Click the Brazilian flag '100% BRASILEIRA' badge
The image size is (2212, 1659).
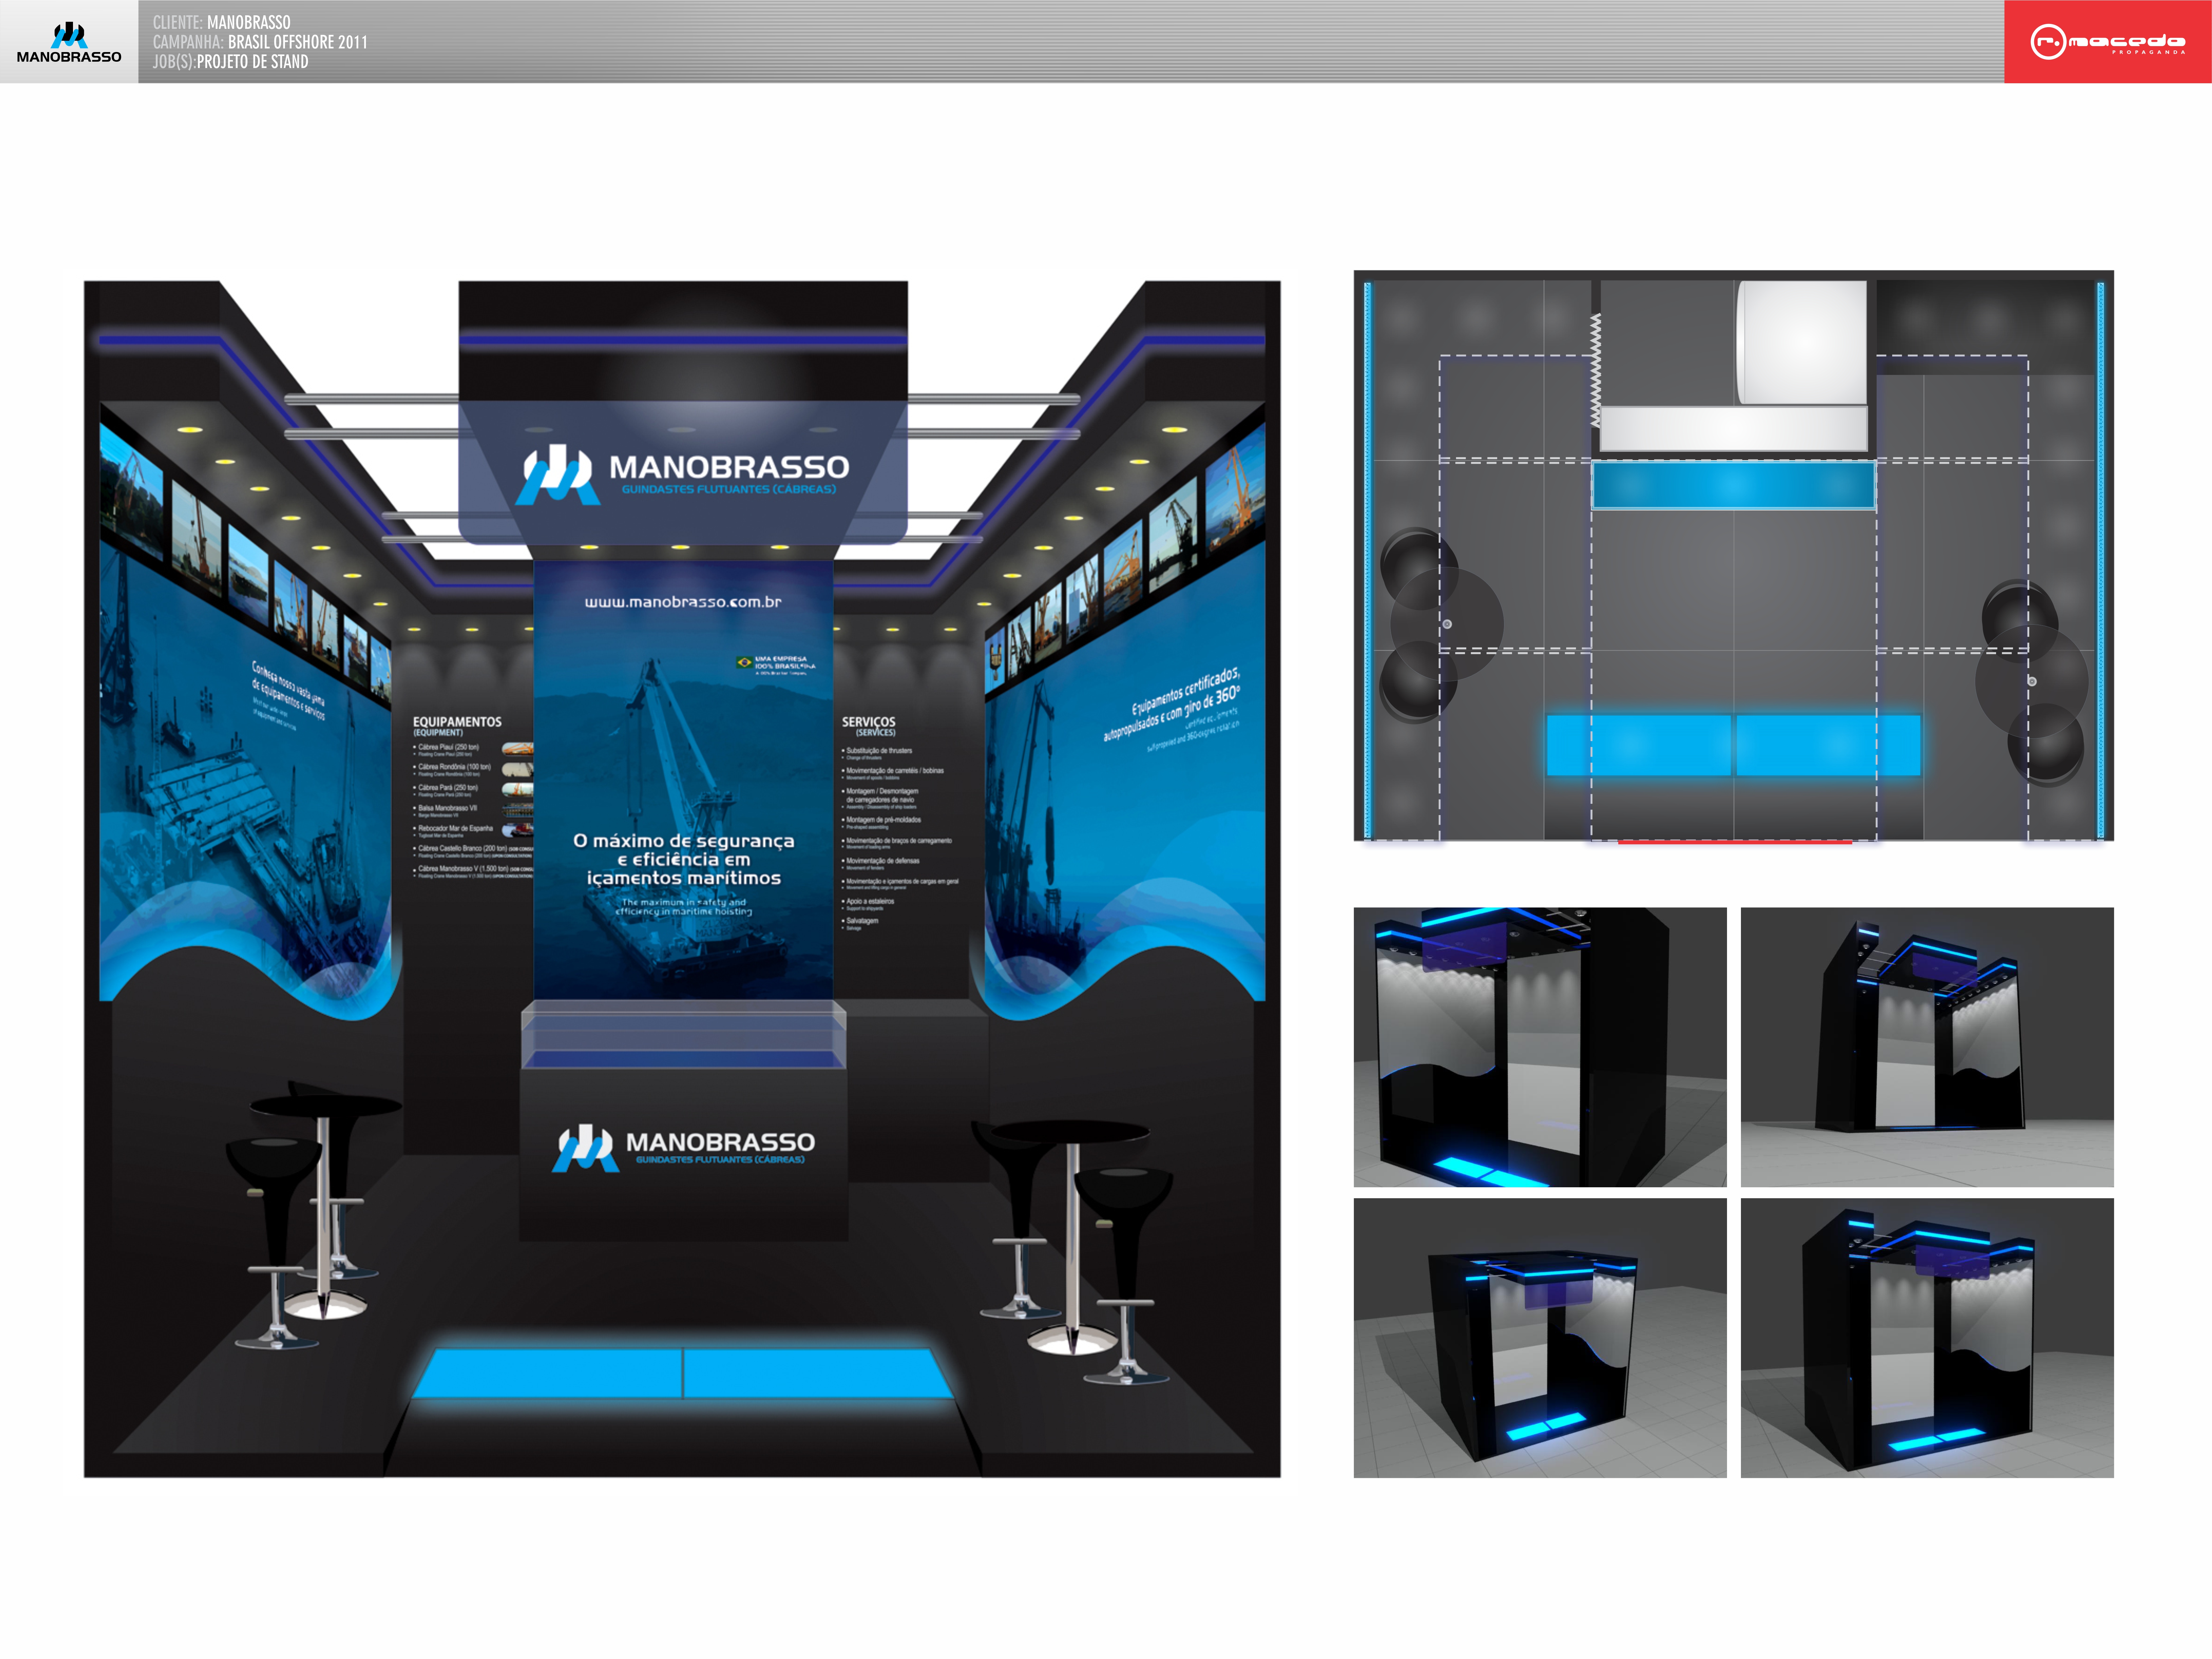click(x=776, y=665)
